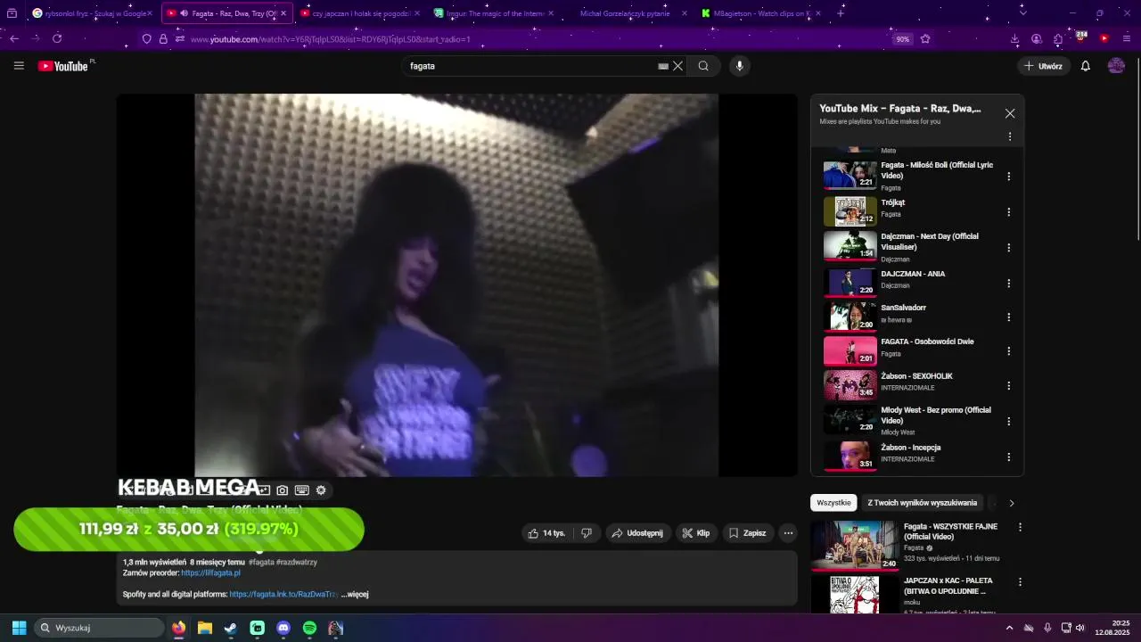Open a new browser tab

[x=840, y=13]
